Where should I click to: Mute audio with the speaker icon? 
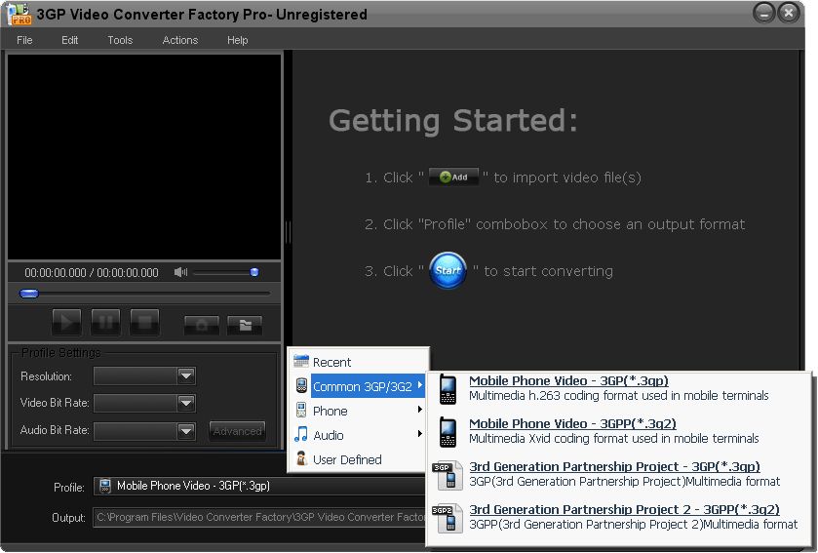(180, 272)
